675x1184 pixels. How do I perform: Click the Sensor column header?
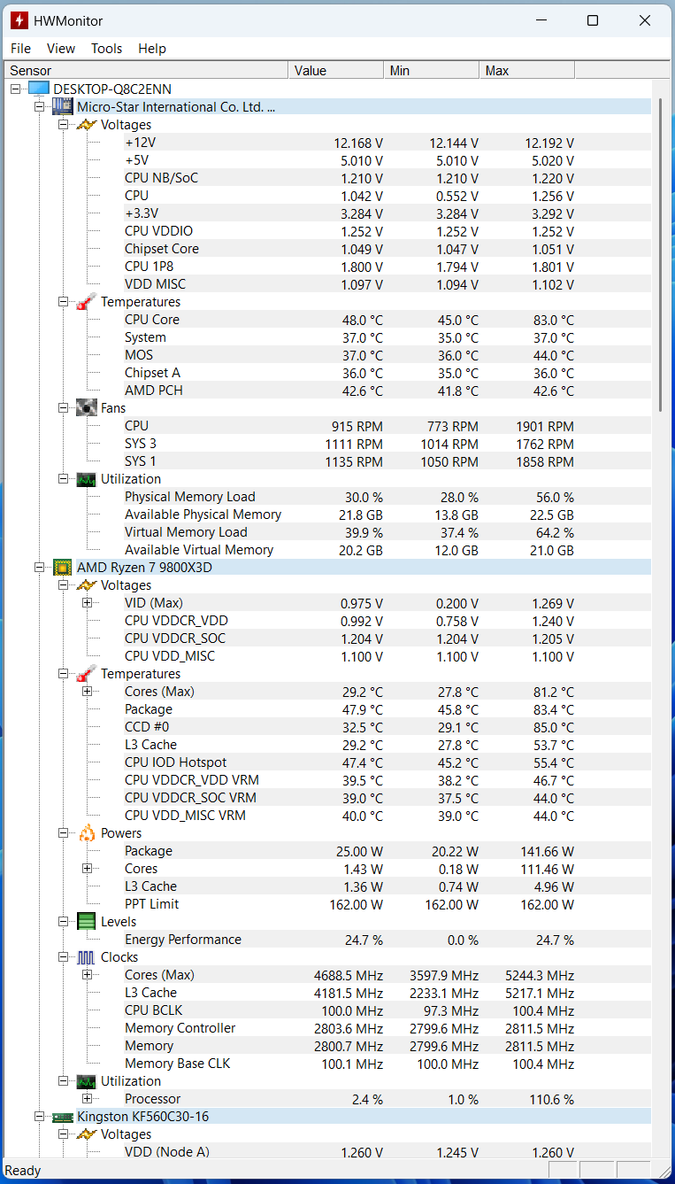pos(146,70)
